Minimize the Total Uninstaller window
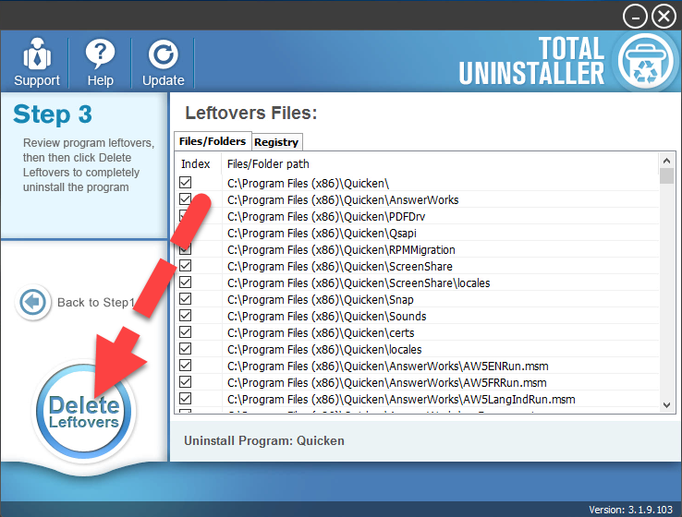The width and height of the screenshot is (682, 517). pos(635,17)
